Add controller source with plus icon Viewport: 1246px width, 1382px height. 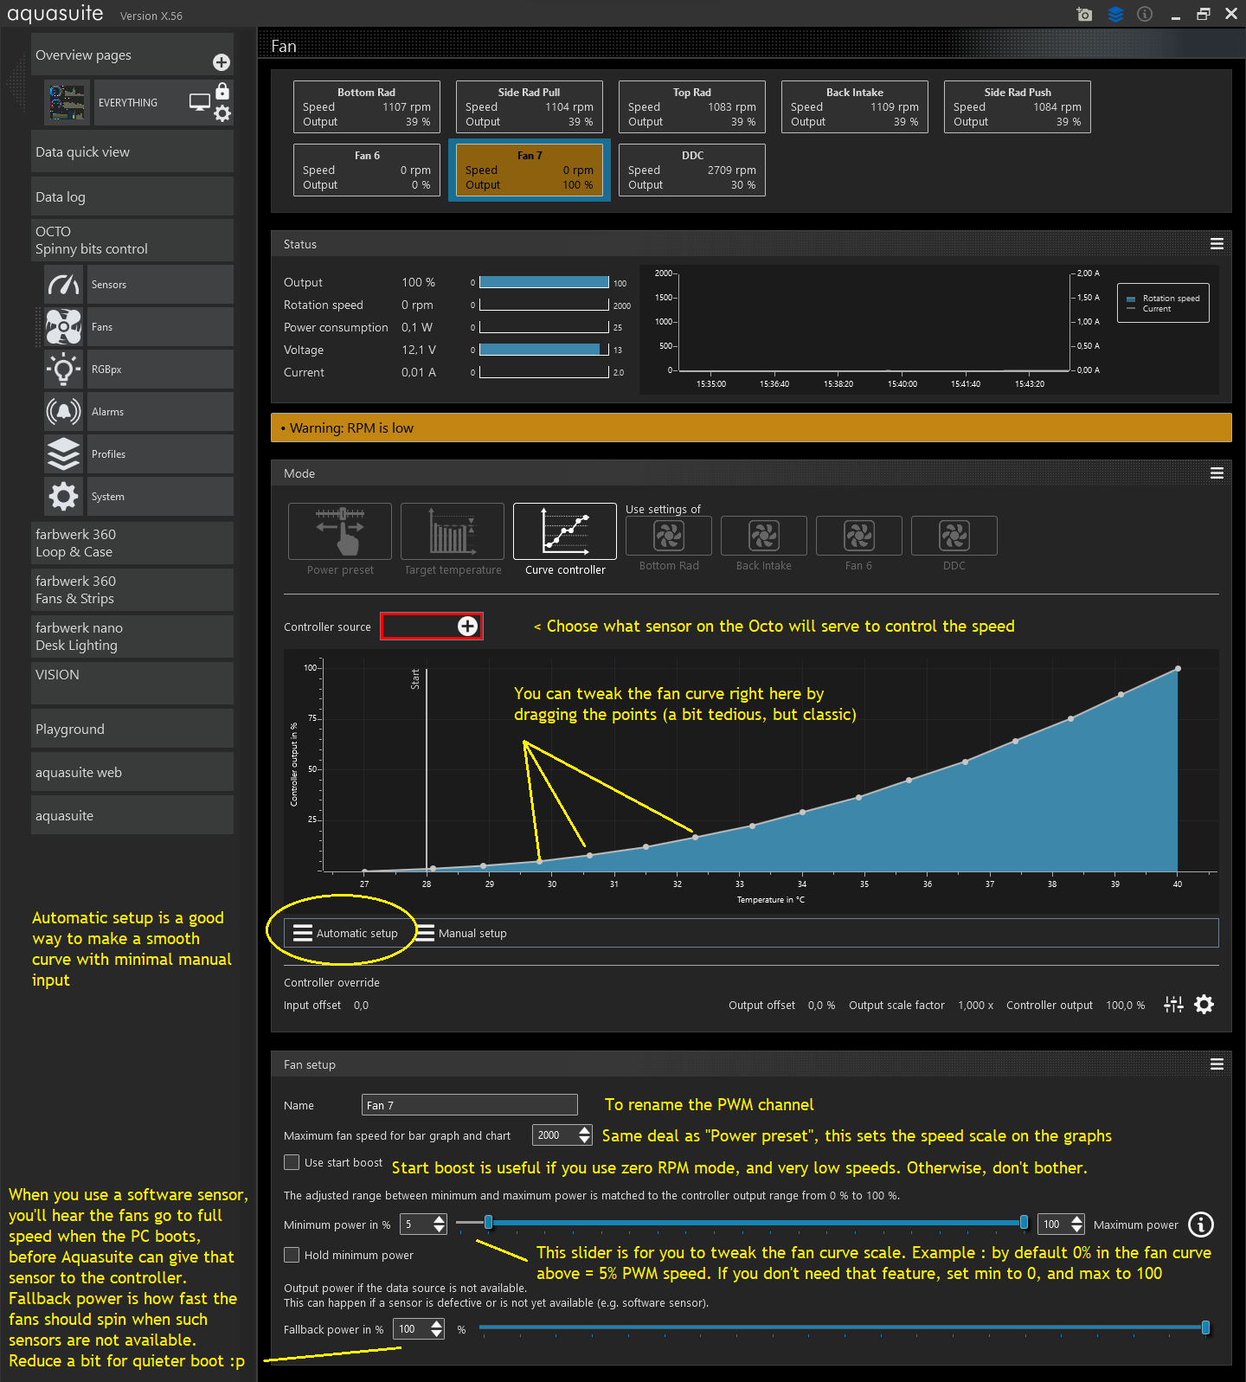click(467, 627)
